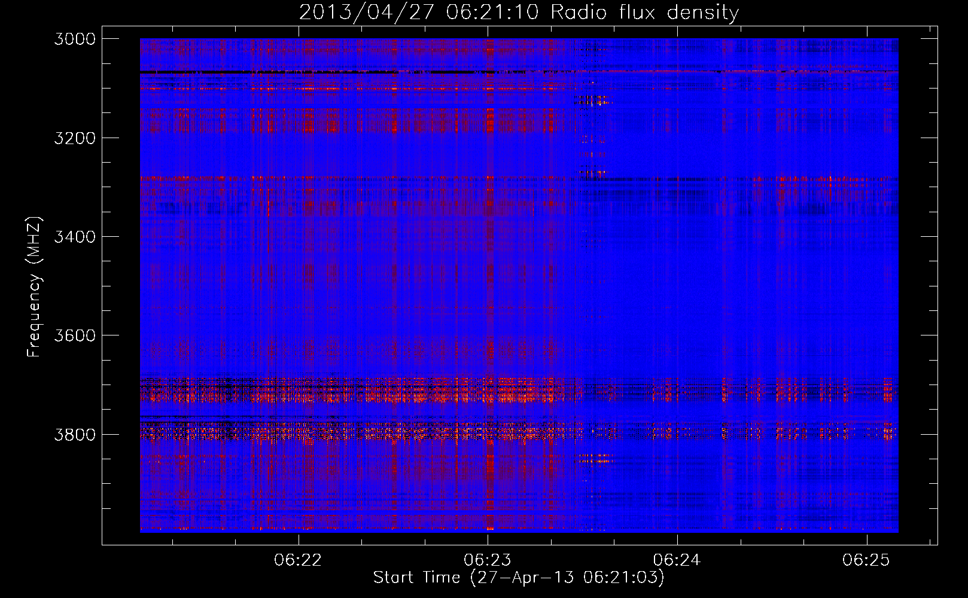968x598 pixels.
Task: Click the 3200 frequency axis label
Action: click(75, 138)
